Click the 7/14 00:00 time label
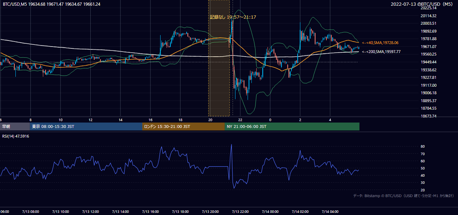The image size is (458, 215). 270,212
